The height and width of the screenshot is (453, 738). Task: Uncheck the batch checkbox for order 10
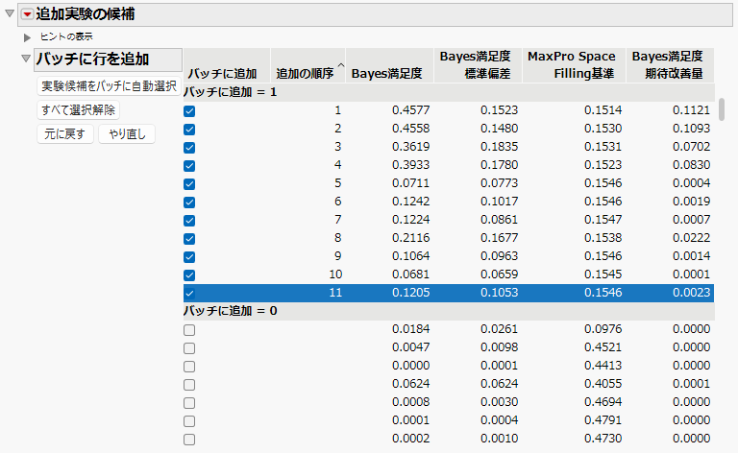[x=189, y=274]
